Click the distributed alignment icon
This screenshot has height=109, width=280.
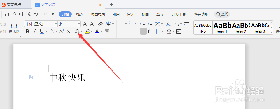(151, 32)
